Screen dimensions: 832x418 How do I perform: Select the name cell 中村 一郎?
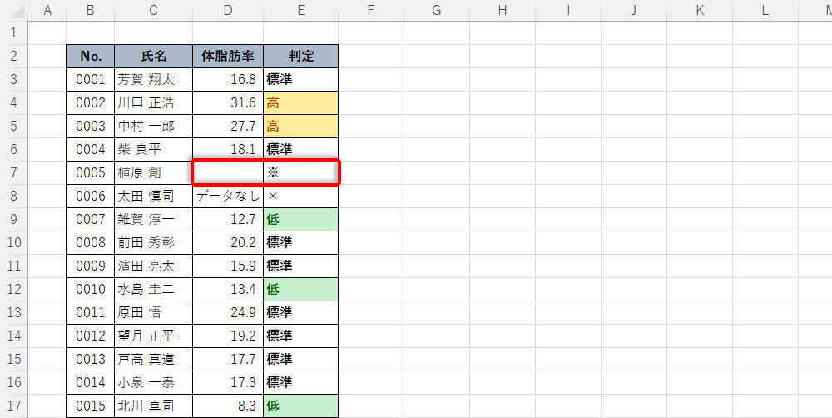[x=153, y=127]
